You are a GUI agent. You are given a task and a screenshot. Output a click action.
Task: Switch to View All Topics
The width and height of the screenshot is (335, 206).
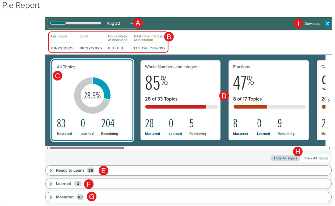316,158
